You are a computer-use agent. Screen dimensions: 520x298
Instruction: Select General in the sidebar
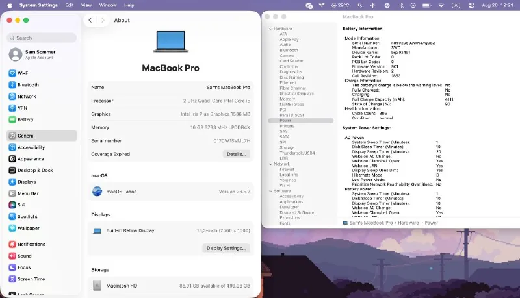[42, 136]
